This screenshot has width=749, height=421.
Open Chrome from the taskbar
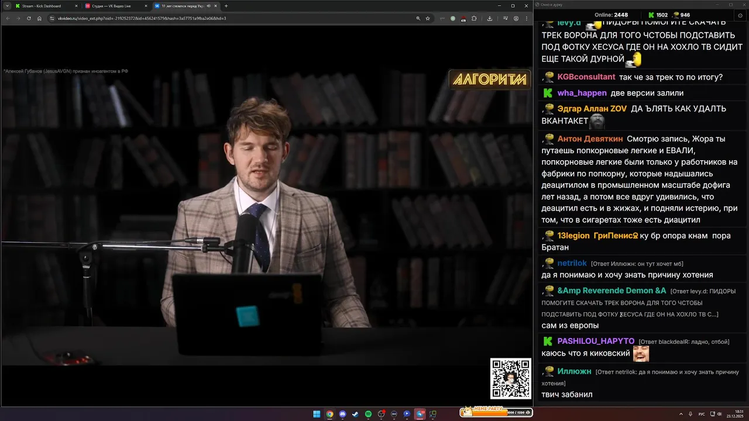(x=329, y=414)
